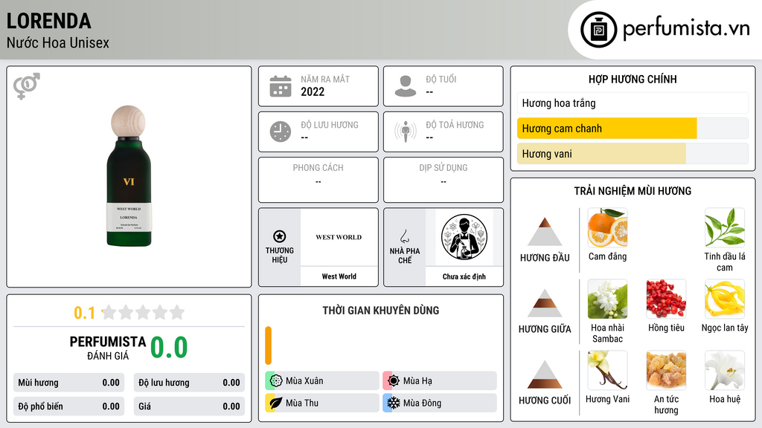Select the Hồng tiêu pink pepper image
This screenshot has width=762, height=428.
(666, 299)
